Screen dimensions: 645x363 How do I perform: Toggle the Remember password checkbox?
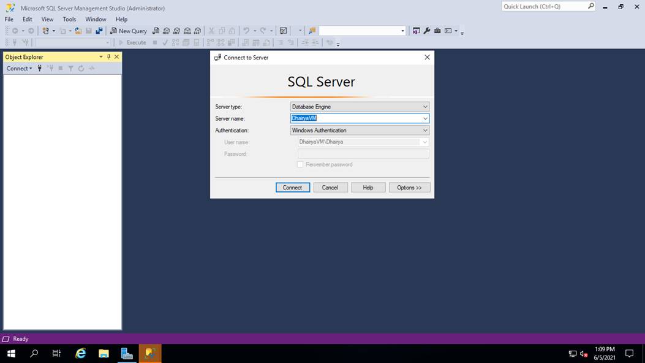pyautogui.click(x=300, y=164)
